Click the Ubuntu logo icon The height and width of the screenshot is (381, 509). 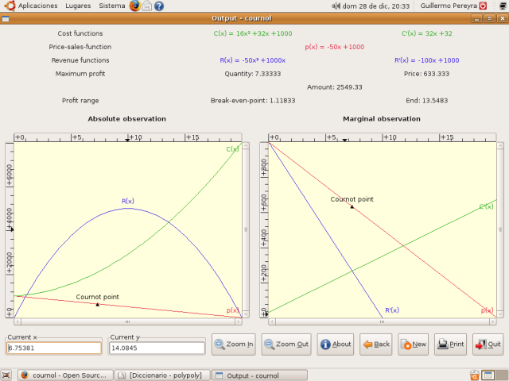pyautogui.click(x=10, y=6)
